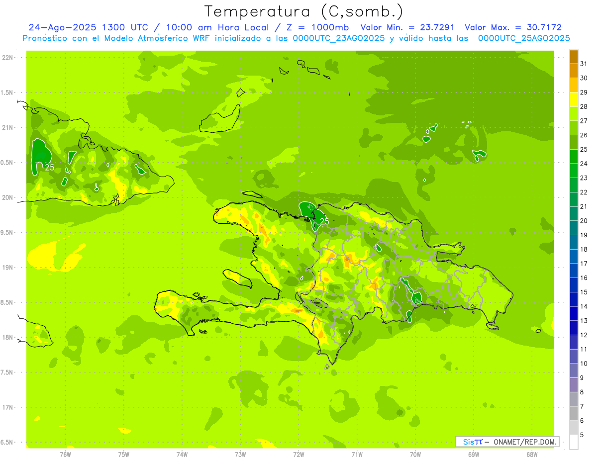Click the "ONAMET/REP.DOM." credit label

click(525, 442)
